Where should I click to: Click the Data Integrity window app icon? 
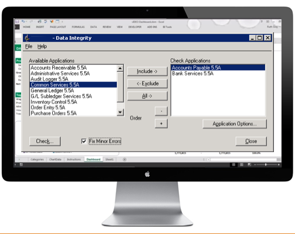pos(28,38)
